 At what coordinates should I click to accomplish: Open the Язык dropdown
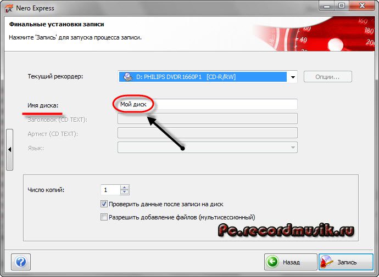(x=208, y=147)
